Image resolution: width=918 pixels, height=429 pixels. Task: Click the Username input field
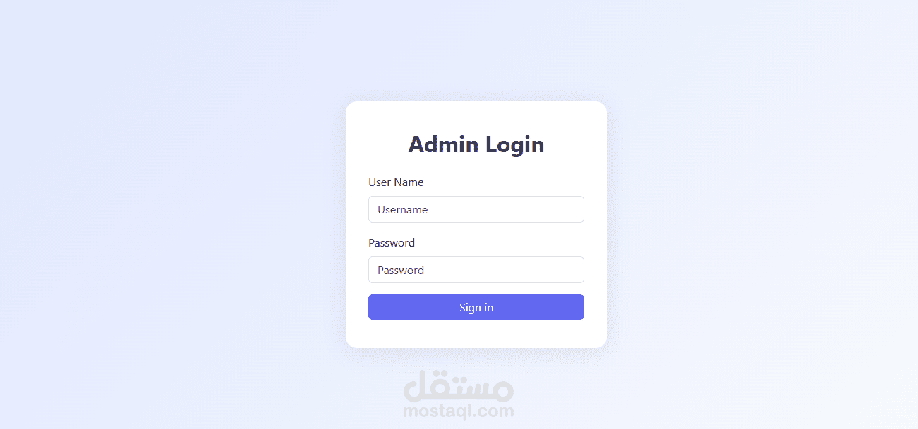[476, 209]
